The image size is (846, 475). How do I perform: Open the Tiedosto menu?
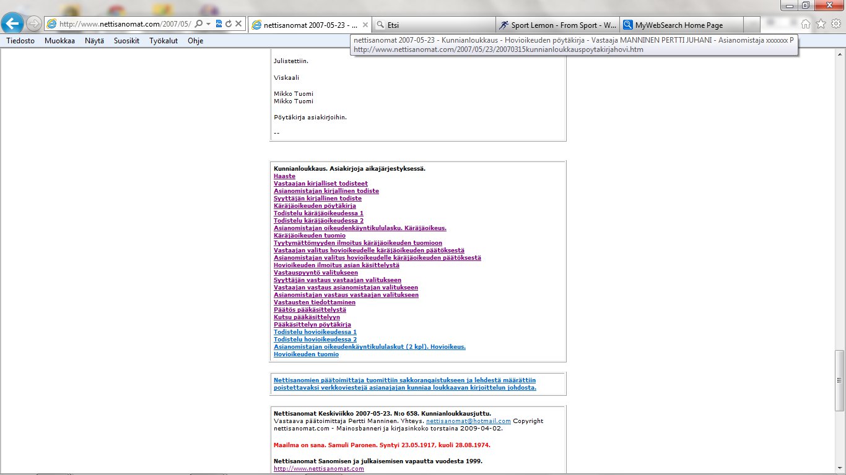[20, 41]
